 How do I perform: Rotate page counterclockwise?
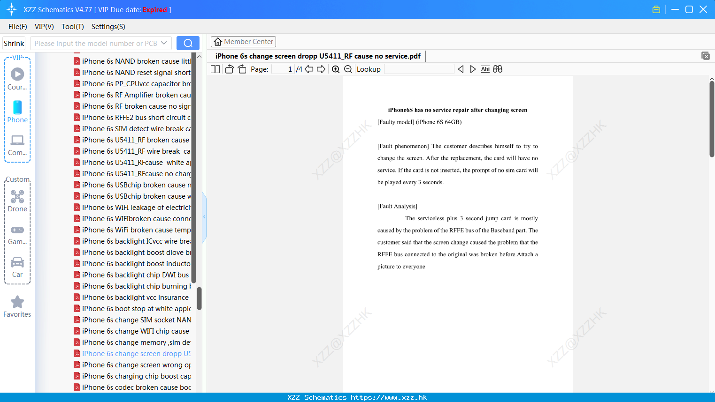click(x=229, y=69)
